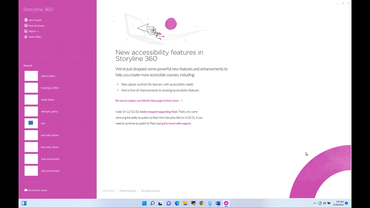Open Google Chrome from the taskbar
370x208 pixels.
(x=202, y=203)
